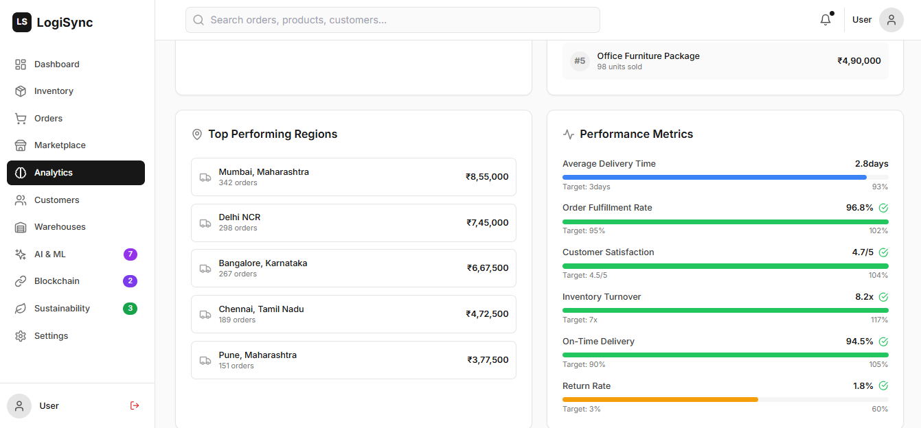Click the Sustainability leaf icon
This screenshot has height=428, width=921.
[21, 309]
